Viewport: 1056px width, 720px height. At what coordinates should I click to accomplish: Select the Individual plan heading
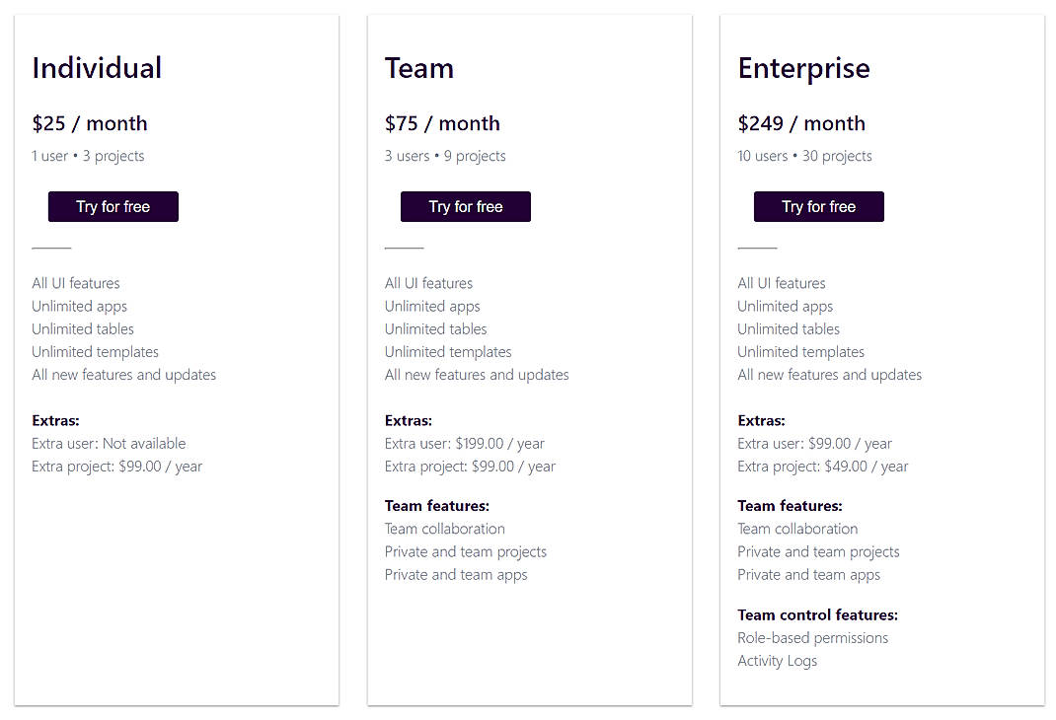[97, 67]
